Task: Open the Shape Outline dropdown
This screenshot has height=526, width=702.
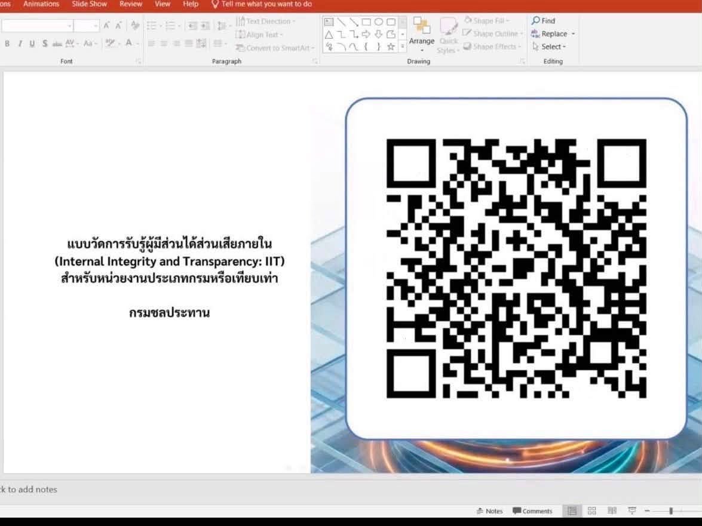Action: 492,33
